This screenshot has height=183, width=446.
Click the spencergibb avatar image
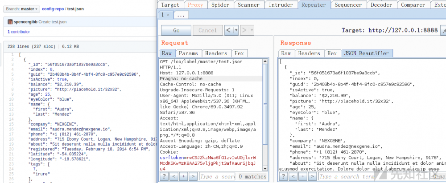[x=10, y=22]
